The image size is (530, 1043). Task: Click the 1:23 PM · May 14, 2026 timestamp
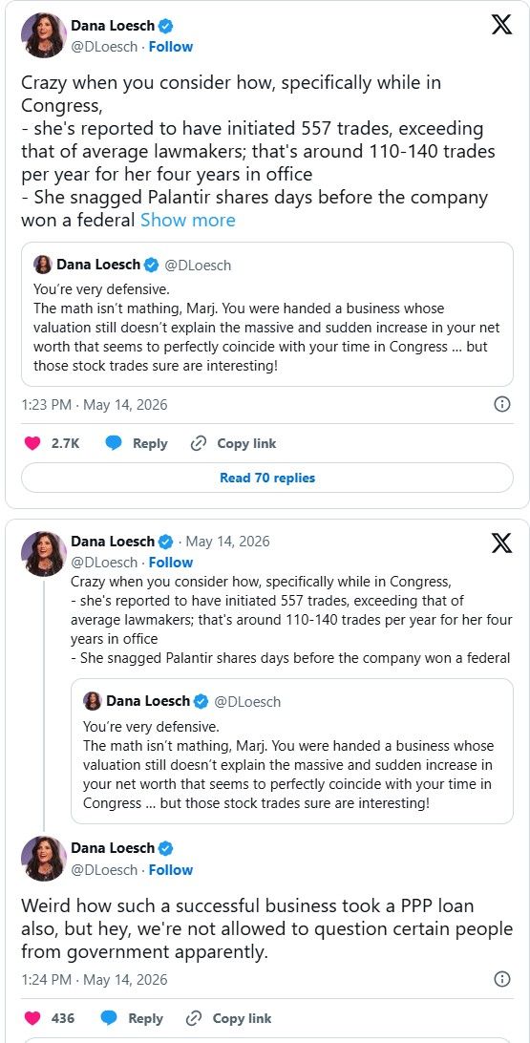pyautogui.click(x=95, y=404)
